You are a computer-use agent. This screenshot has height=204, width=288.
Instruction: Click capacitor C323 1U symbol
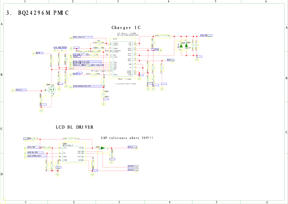(111, 155)
